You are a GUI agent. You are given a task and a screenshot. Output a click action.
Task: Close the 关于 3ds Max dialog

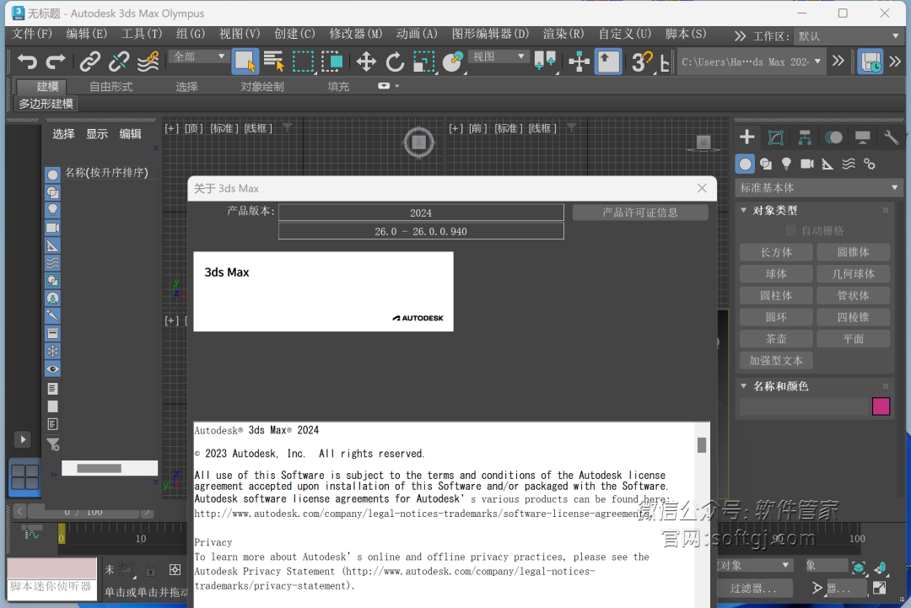point(702,188)
